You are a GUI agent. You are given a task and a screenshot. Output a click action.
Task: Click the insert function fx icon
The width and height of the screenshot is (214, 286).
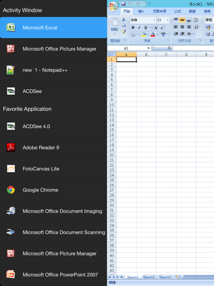[x=169, y=48]
